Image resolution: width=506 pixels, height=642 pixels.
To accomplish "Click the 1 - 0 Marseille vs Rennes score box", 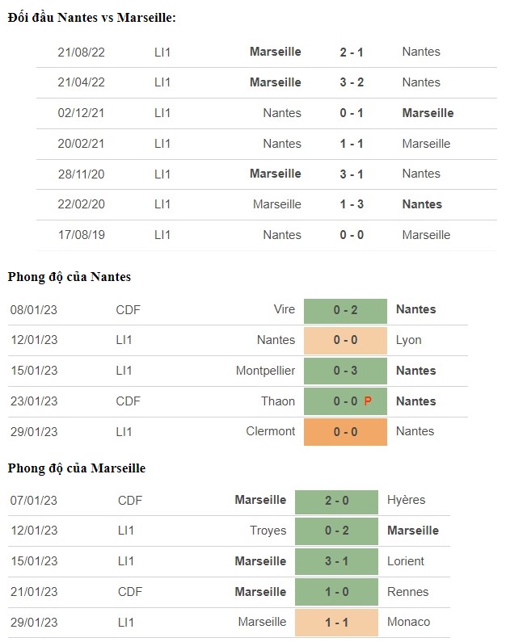I will (336, 592).
